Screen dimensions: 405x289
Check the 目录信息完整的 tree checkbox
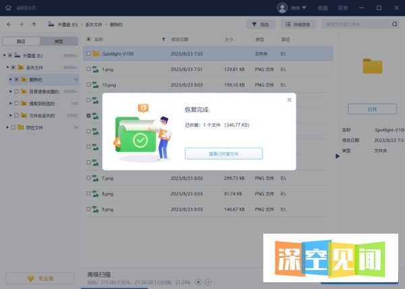tap(16, 91)
